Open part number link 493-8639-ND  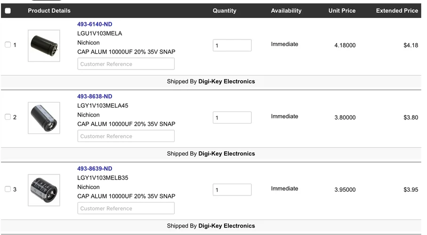pos(95,169)
